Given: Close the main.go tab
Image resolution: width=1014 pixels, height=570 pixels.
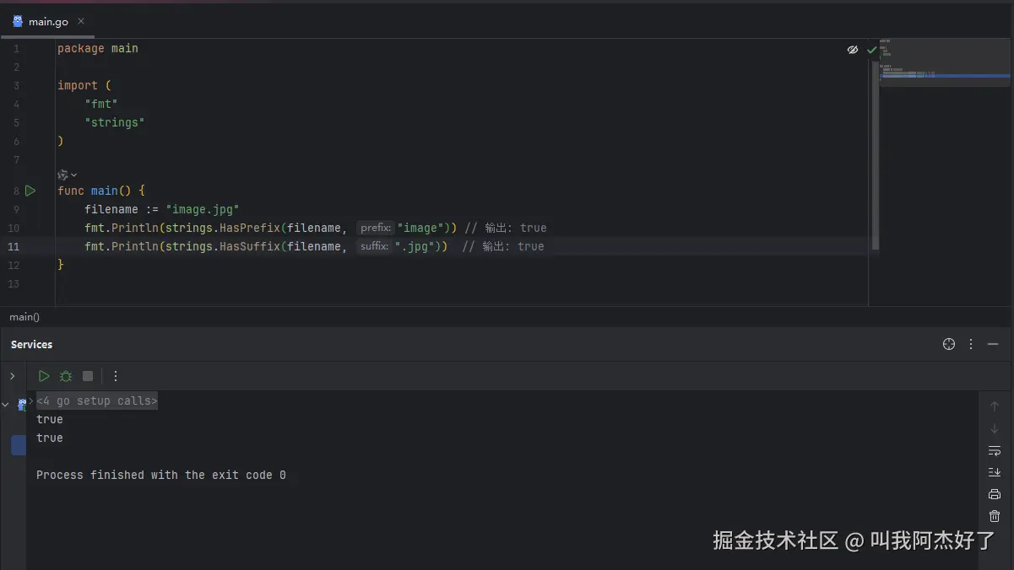Looking at the screenshot, I should click(81, 22).
